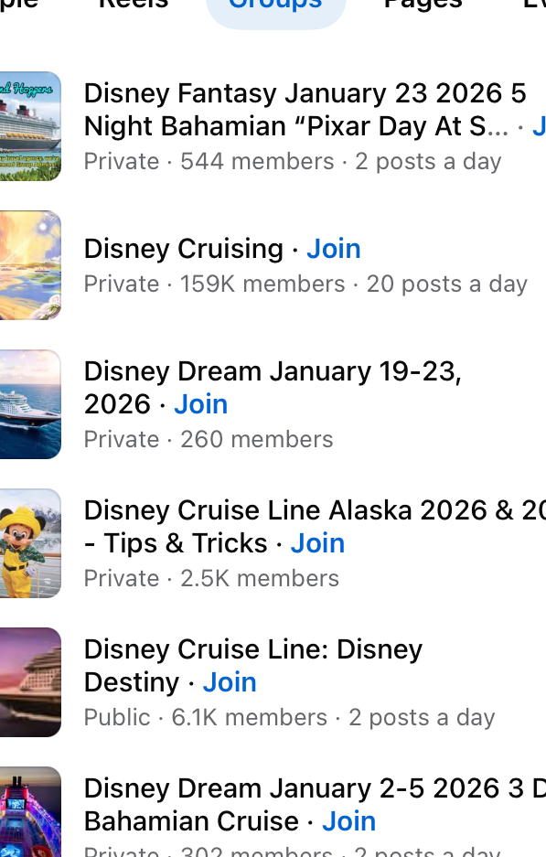Reselect the active Groups tab
Screen dimensions: 546x857
(x=275, y=5)
